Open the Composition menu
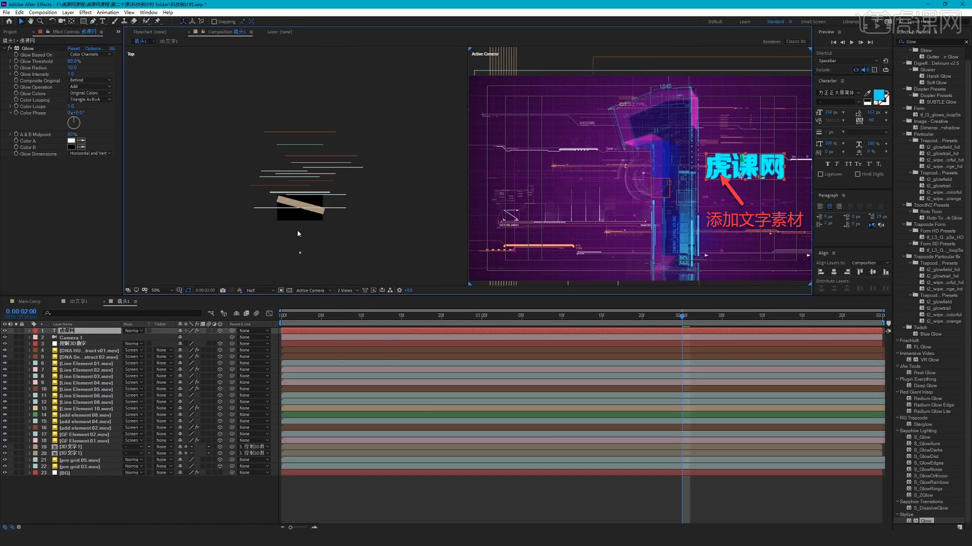Viewport: 972px width, 546px height. [43, 13]
